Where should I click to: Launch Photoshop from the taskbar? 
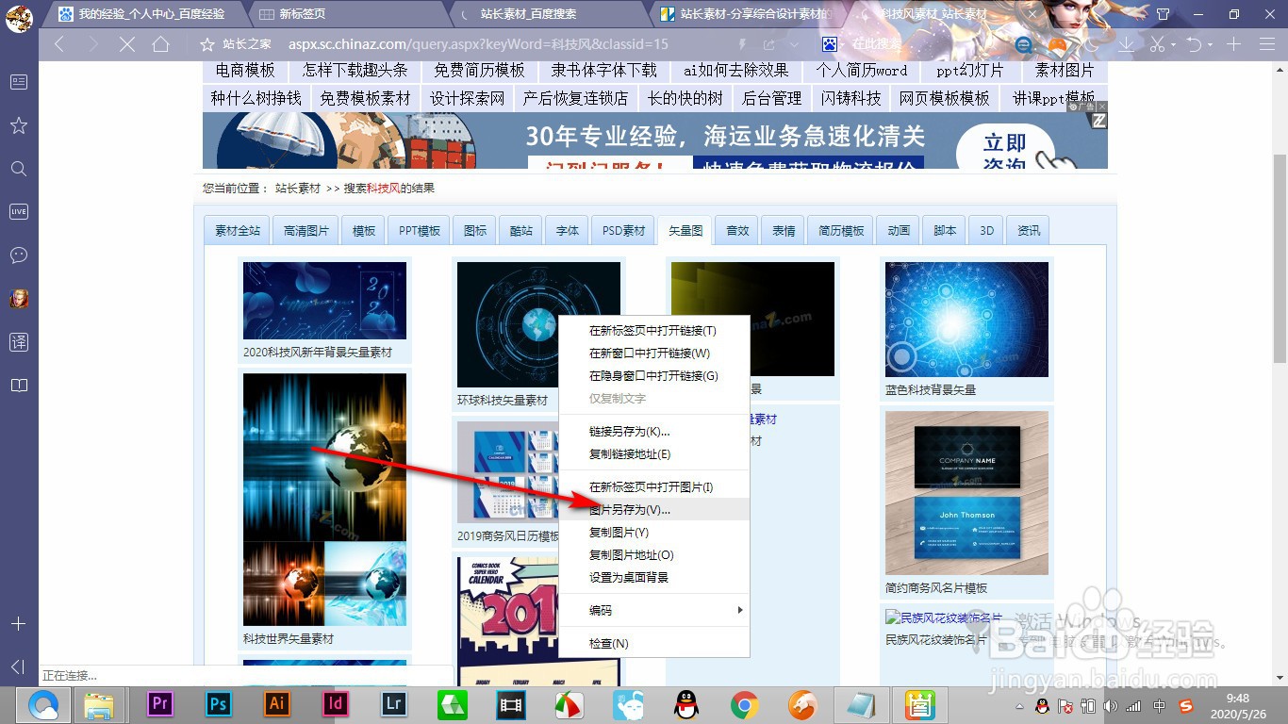click(x=218, y=704)
